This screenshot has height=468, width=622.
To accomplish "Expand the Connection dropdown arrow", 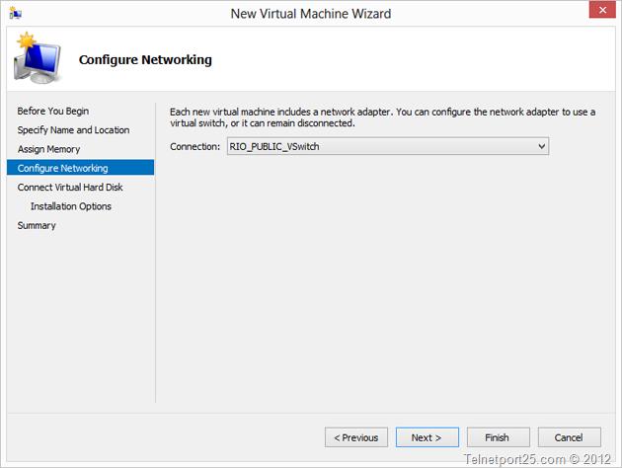I will [x=541, y=146].
